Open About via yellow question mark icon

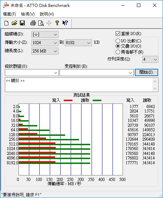pyautogui.click(x=57, y=23)
